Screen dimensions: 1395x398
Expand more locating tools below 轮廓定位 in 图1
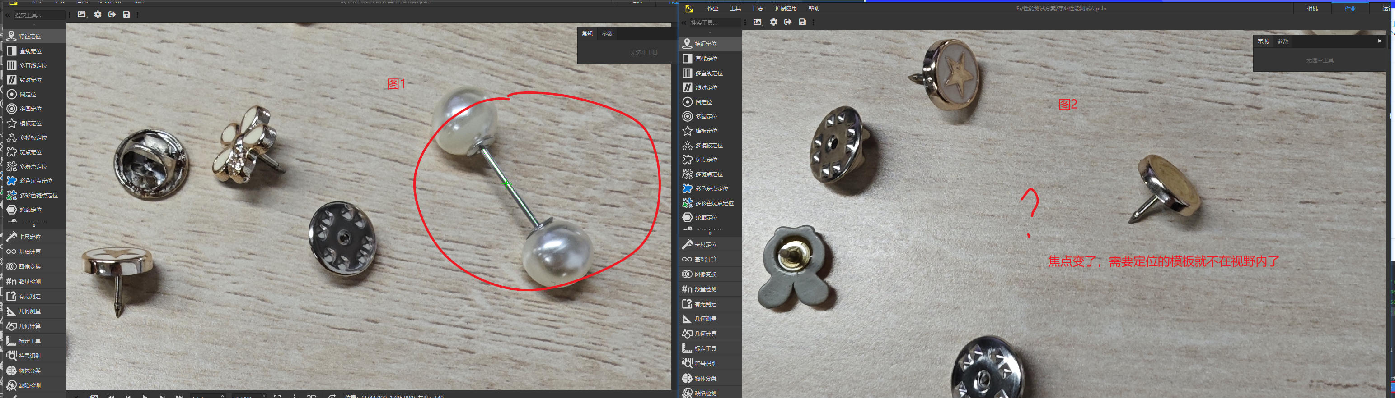pyautogui.click(x=34, y=226)
